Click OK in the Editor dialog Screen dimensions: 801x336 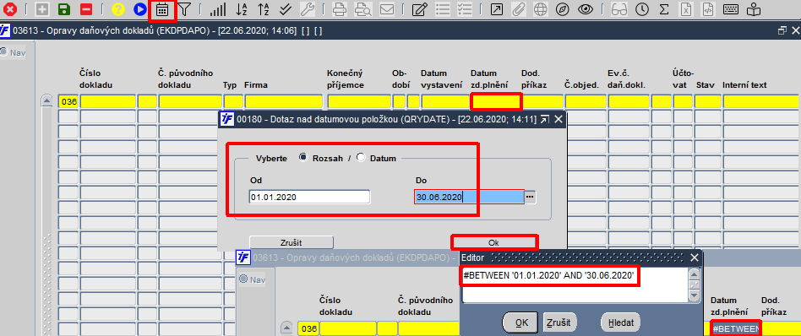pyautogui.click(x=520, y=322)
